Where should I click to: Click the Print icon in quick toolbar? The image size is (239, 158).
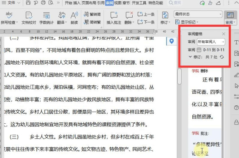coord(43,3)
